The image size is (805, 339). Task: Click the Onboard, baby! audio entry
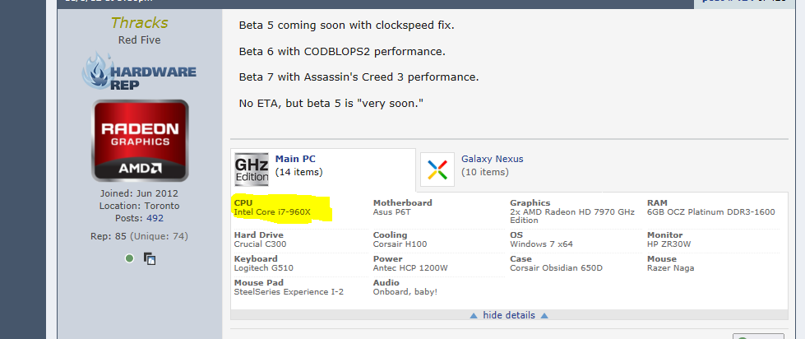(x=405, y=292)
